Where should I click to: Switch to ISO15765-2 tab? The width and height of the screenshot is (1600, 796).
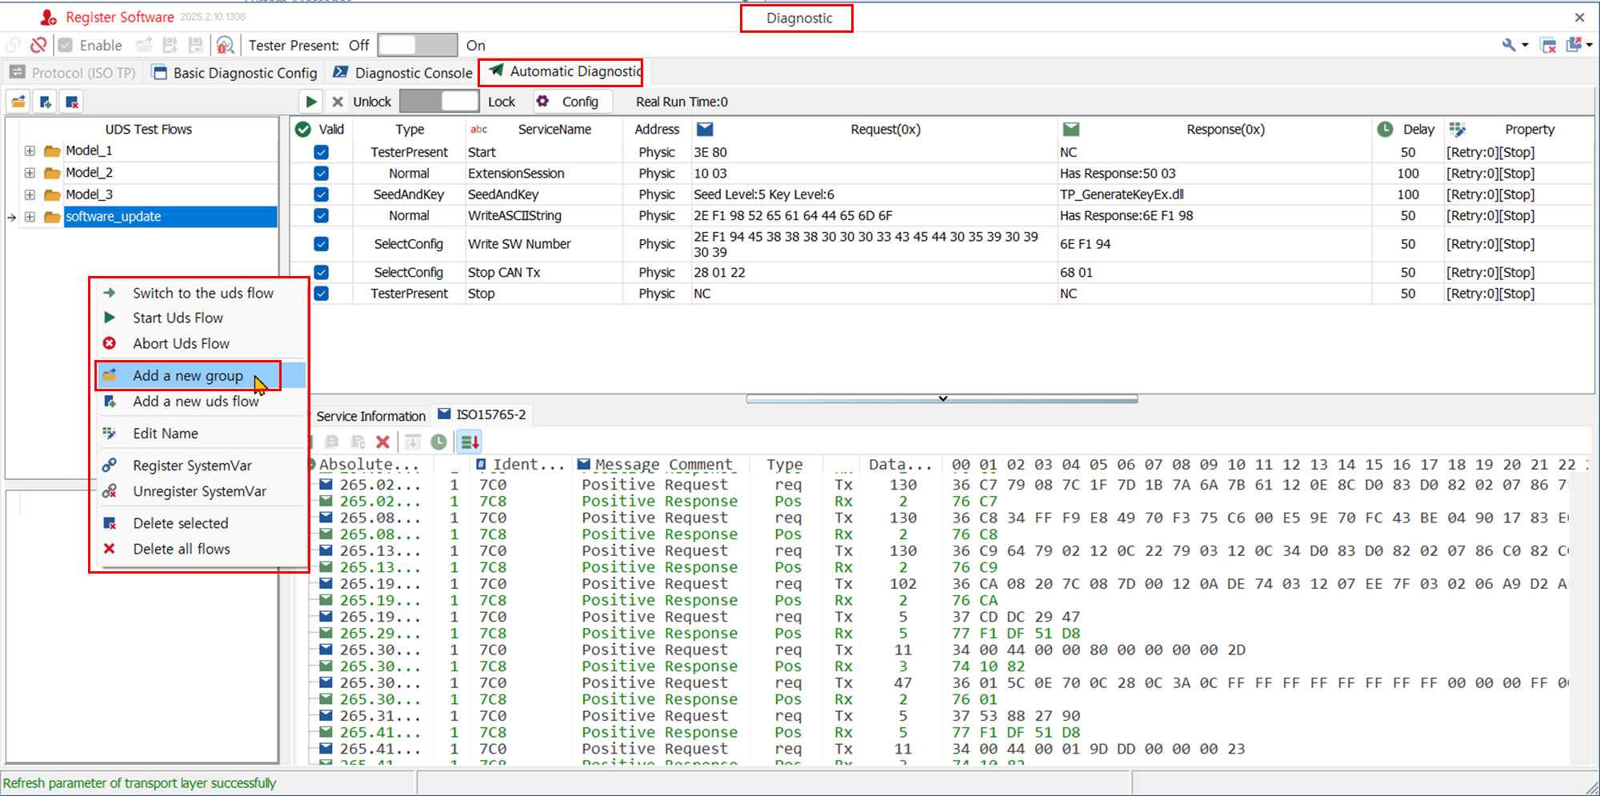[x=482, y=414]
